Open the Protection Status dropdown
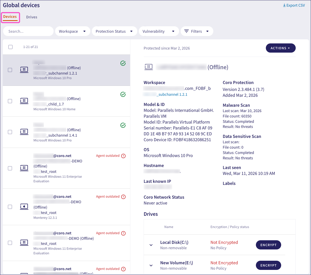This screenshot has height=275, width=311. 115,31
